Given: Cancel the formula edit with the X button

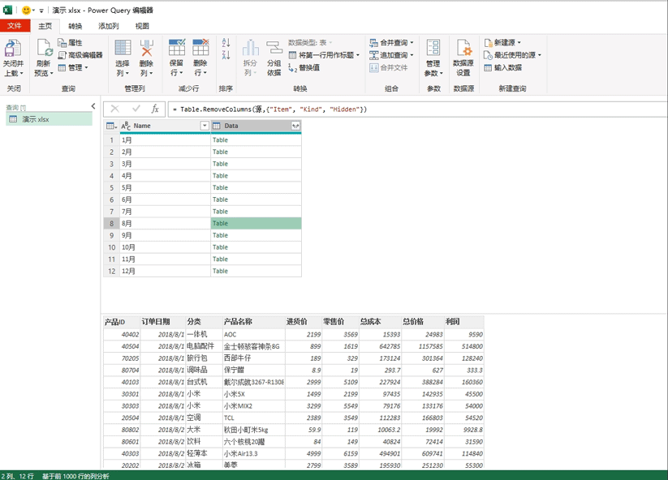Looking at the screenshot, I should tap(114, 109).
